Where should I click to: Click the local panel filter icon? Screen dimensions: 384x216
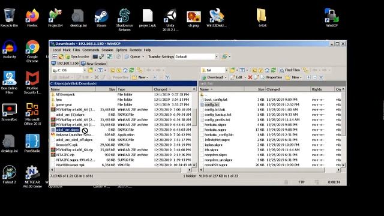click(x=100, y=70)
